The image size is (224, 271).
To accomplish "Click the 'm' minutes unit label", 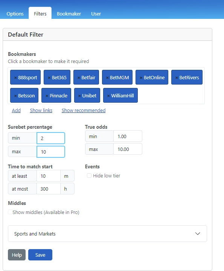I will click(x=67, y=176).
